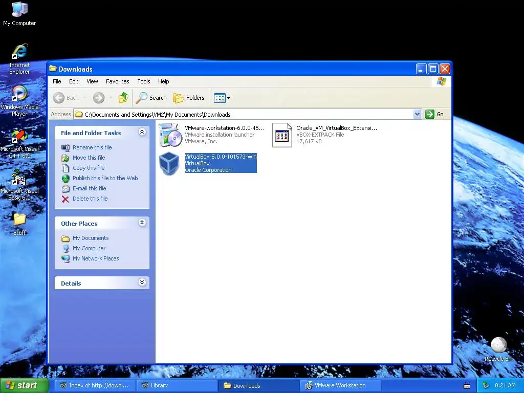This screenshot has width=524, height=393.
Task: Collapse File and Folder Tasks panel
Action: click(142, 132)
